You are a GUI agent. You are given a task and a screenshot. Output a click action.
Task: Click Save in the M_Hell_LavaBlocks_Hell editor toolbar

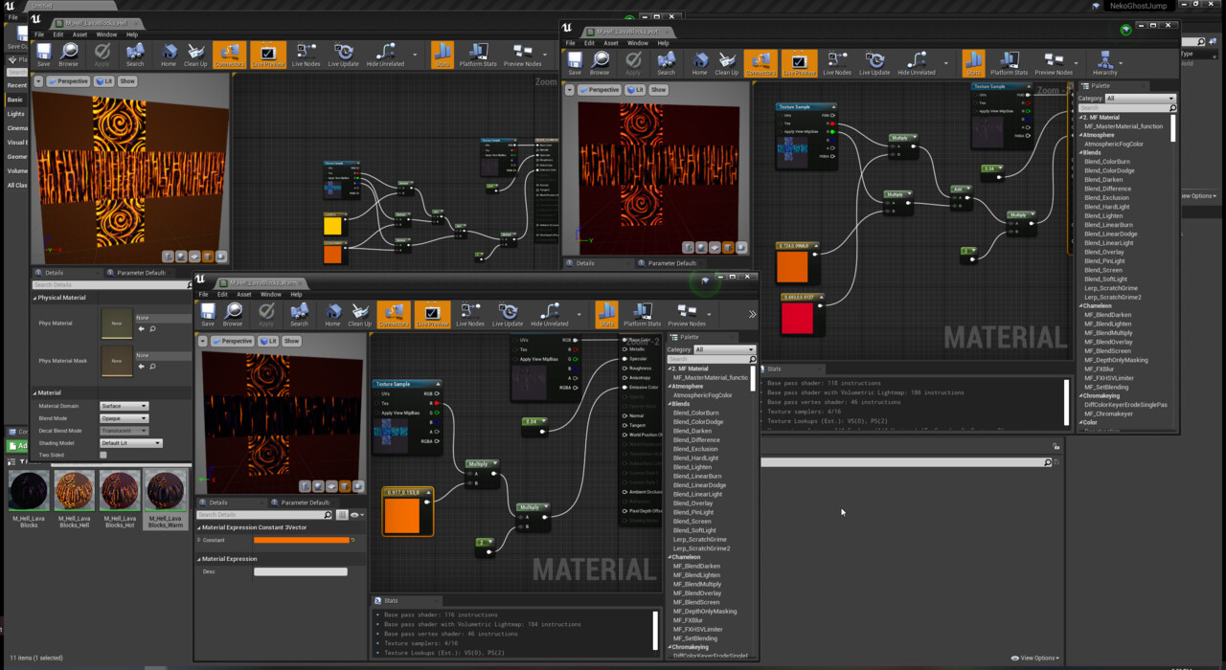[43, 56]
